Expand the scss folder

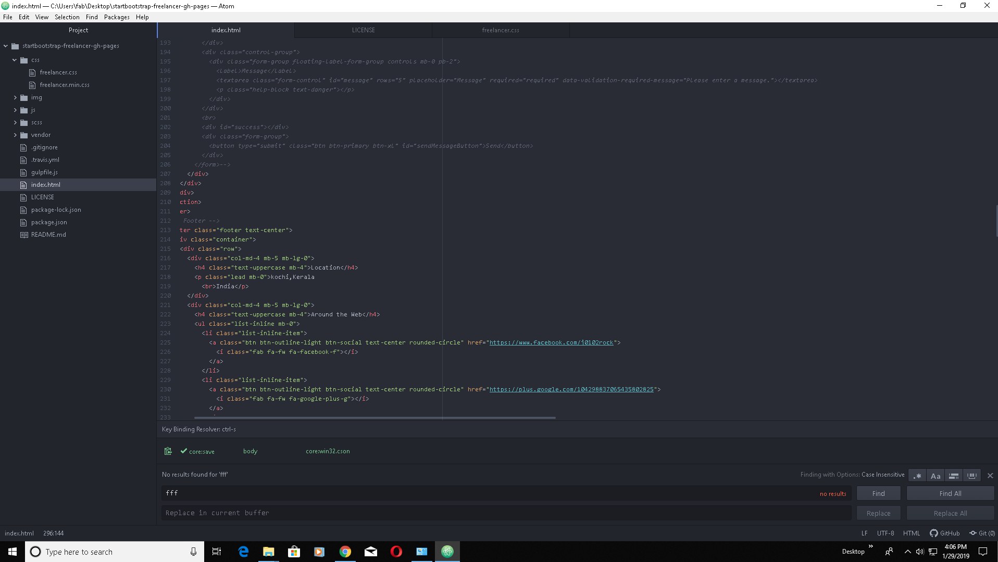[x=15, y=122]
